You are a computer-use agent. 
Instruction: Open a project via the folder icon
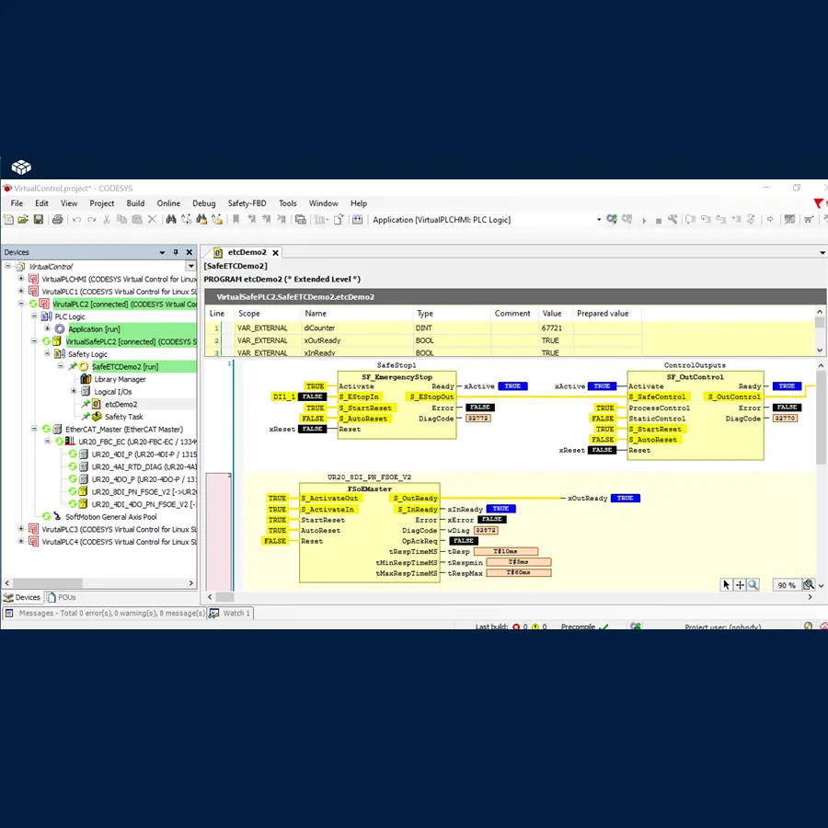pyautogui.click(x=24, y=219)
